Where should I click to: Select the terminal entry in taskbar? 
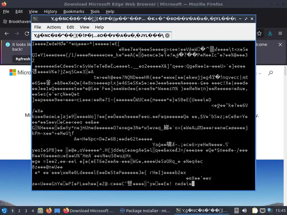(x=202, y=211)
